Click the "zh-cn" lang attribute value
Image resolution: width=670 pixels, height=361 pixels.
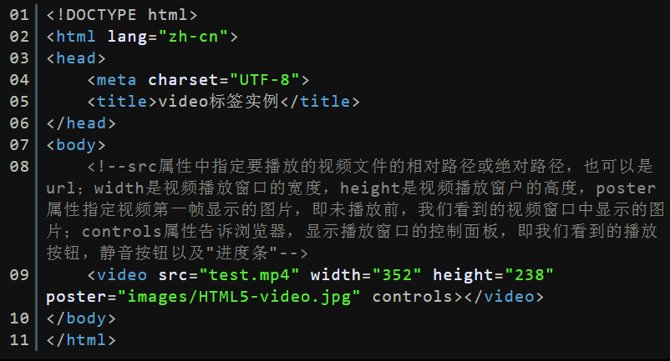tap(193, 37)
